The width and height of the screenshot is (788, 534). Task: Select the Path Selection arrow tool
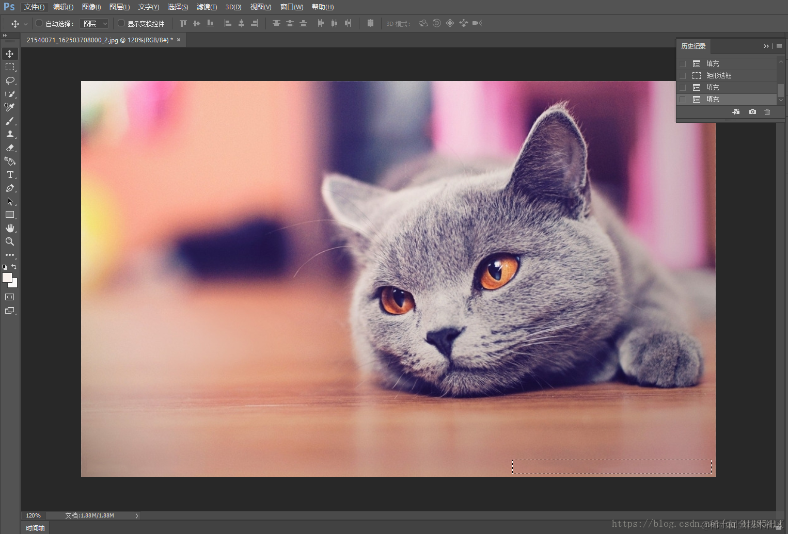pyautogui.click(x=10, y=201)
